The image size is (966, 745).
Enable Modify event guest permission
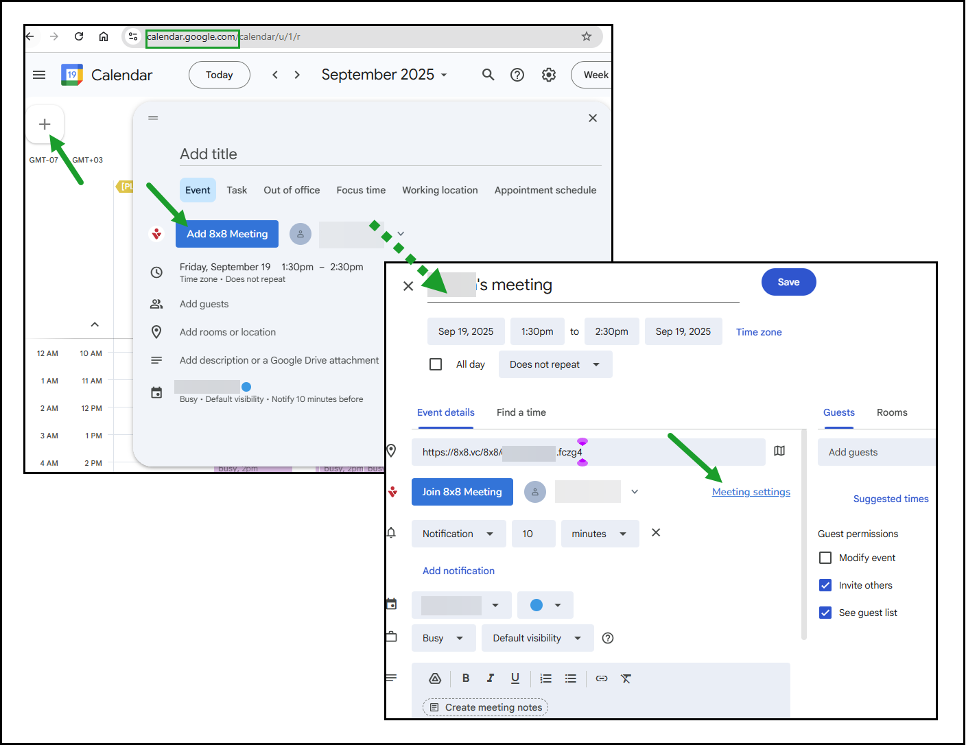coord(825,558)
